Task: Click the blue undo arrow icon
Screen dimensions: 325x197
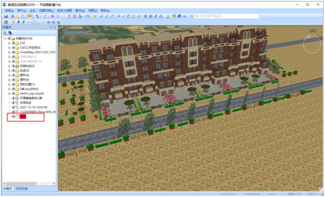Action: pos(37,16)
